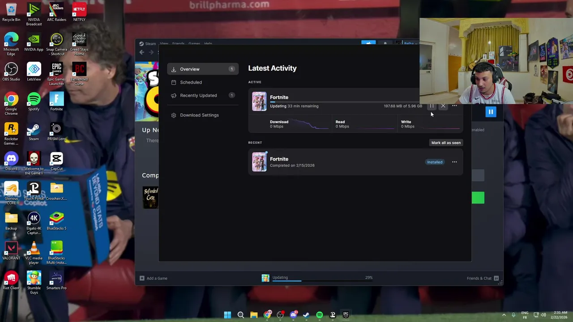Open the VLC media player desktop icon
Image resolution: width=573 pixels, height=322 pixels.
coord(34,253)
